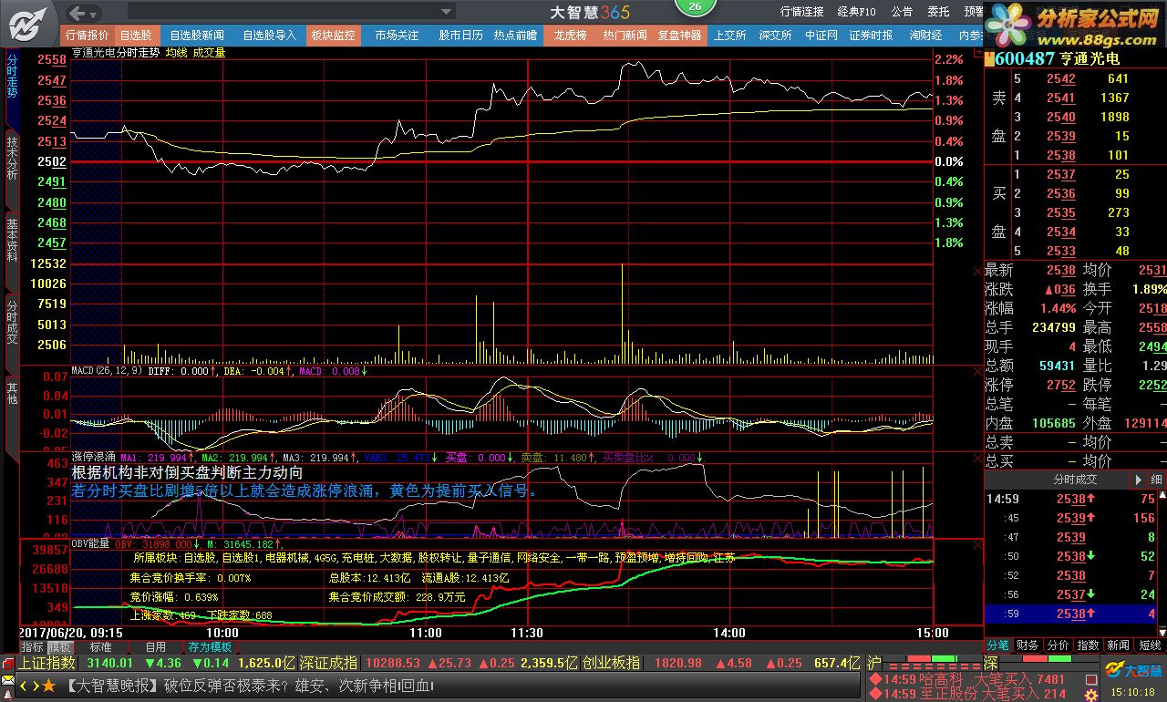Open the 上交所 link tab

729,36
